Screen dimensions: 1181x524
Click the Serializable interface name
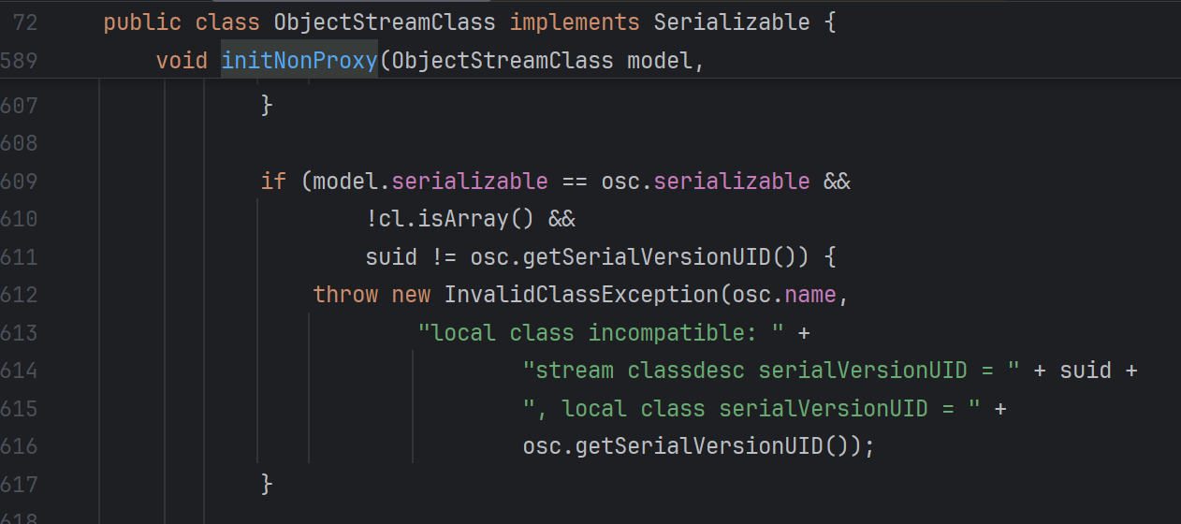[x=731, y=22]
